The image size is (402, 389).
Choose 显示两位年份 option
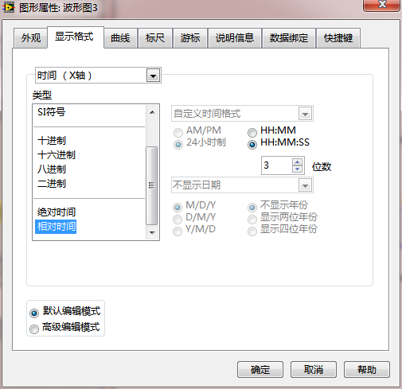pyautogui.click(x=252, y=219)
